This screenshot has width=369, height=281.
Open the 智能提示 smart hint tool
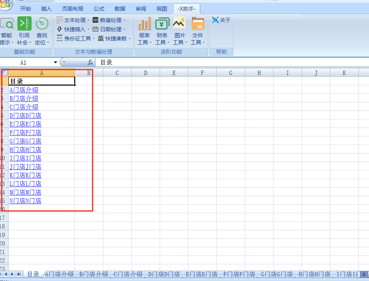pyautogui.click(x=6, y=31)
